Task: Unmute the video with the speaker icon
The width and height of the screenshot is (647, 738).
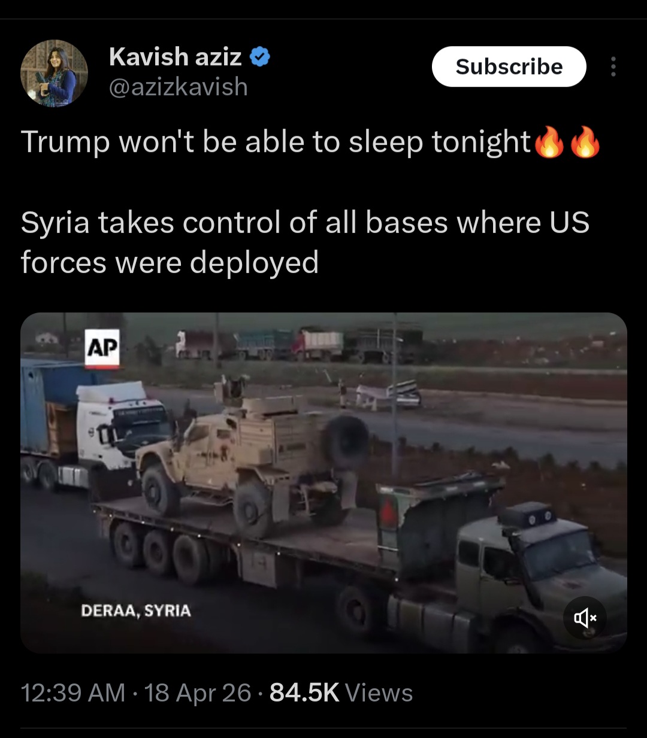Action: click(585, 617)
